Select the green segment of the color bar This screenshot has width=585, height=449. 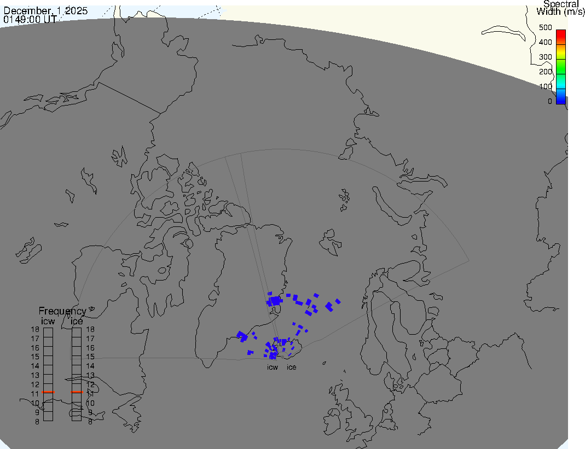click(x=561, y=66)
